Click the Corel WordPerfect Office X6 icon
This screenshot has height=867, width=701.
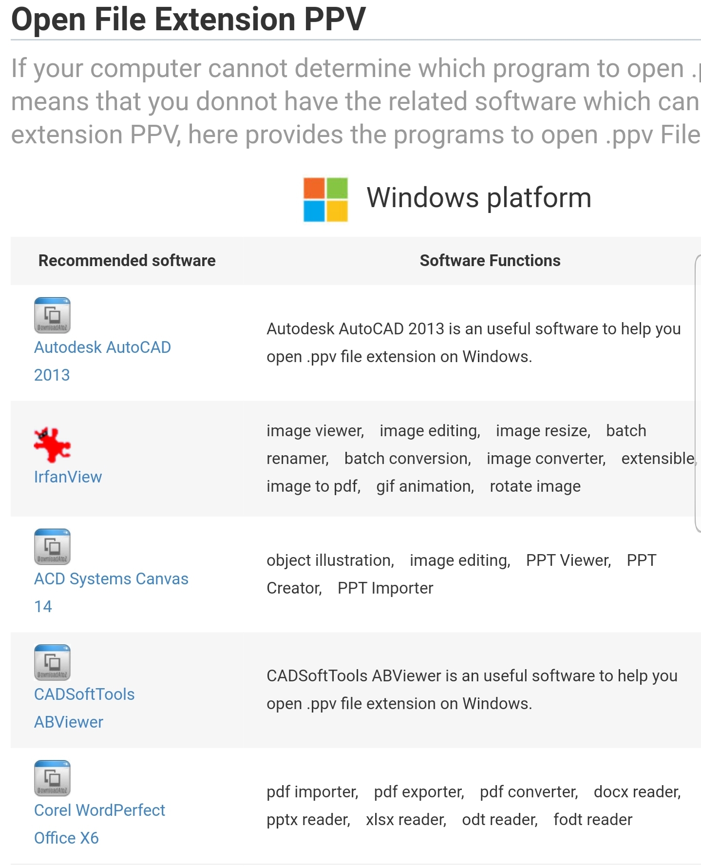click(x=52, y=778)
